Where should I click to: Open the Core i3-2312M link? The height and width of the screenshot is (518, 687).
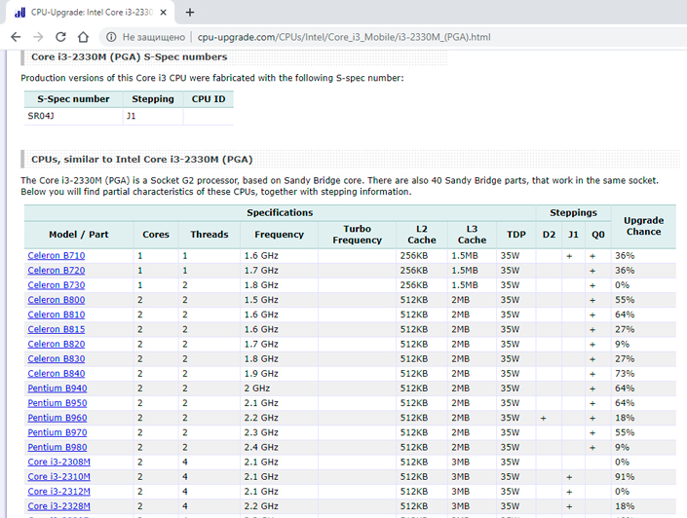[x=58, y=492]
